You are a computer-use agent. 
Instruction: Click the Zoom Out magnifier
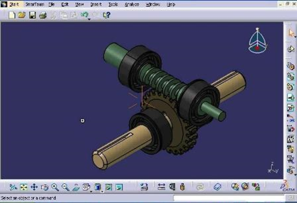(x=65, y=187)
